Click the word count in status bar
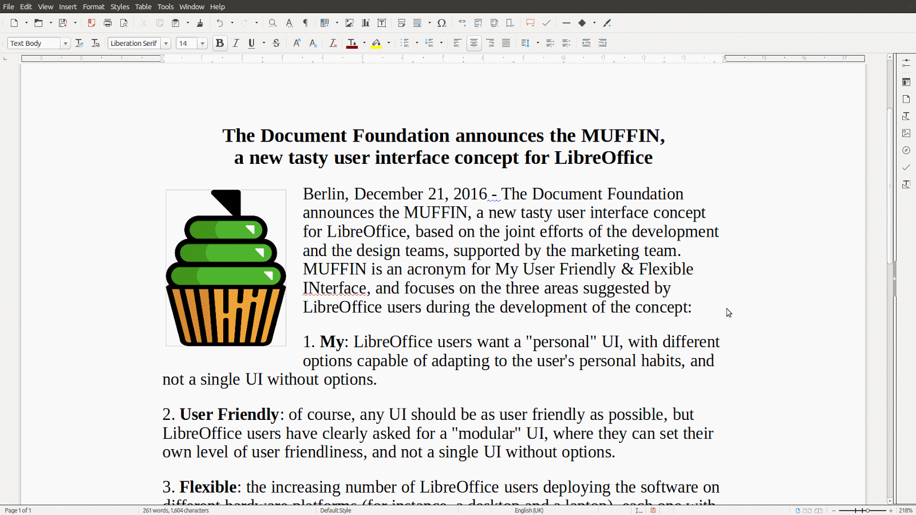Image resolution: width=916 pixels, height=515 pixels. pos(176,510)
